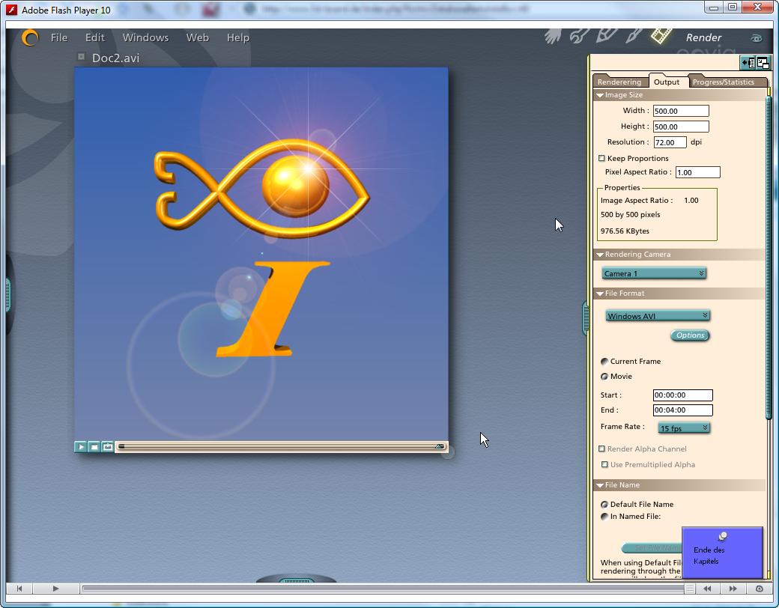Viewport: 779px width, 608px height.
Task: Click the tutorial progress bar at bottom
Action: click(381, 589)
